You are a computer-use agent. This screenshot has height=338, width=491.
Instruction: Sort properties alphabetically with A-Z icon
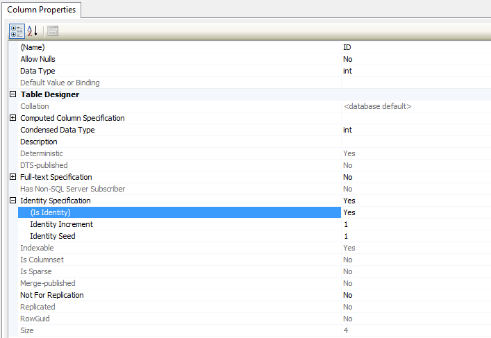33,31
